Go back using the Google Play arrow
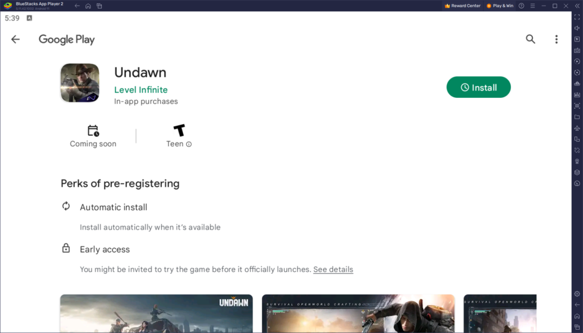 [x=15, y=39]
